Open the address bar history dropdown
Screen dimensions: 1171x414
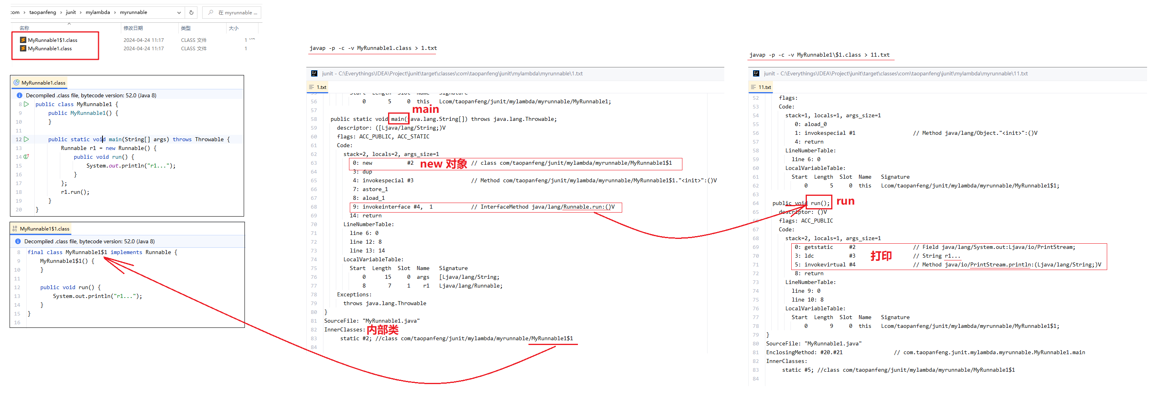179,13
